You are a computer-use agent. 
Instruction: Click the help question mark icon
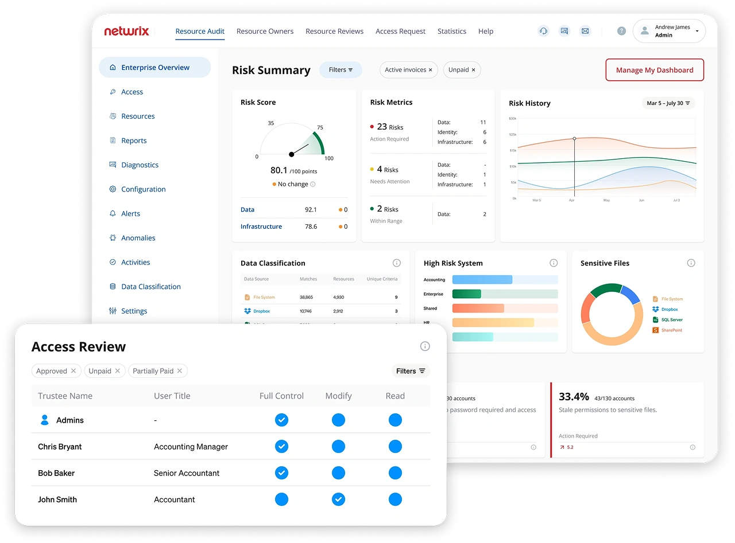tap(621, 31)
